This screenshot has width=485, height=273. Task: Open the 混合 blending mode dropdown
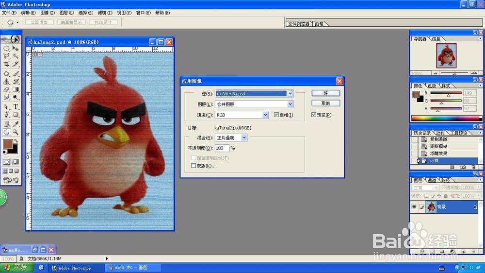pyautogui.click(x=244, y=137)
